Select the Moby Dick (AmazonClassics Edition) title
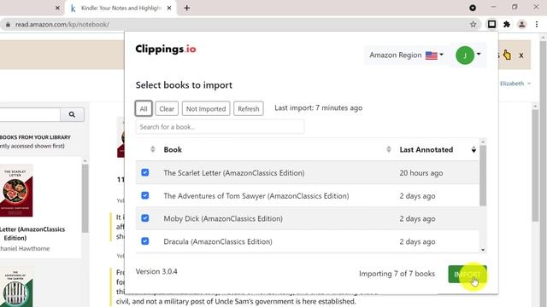Viewport: 547px width, 307px height. point(223,218)
